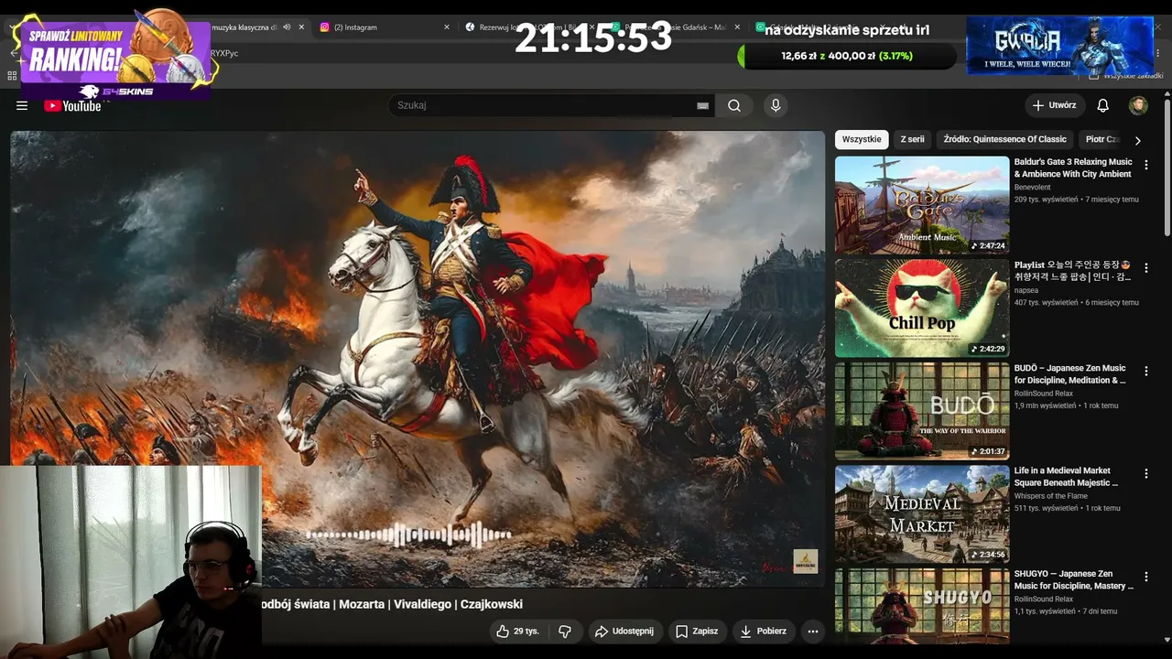Open the Baldur's Gate 3 Relaxing Music title
Screen dimensions: 1172x659
point(1073,167)
